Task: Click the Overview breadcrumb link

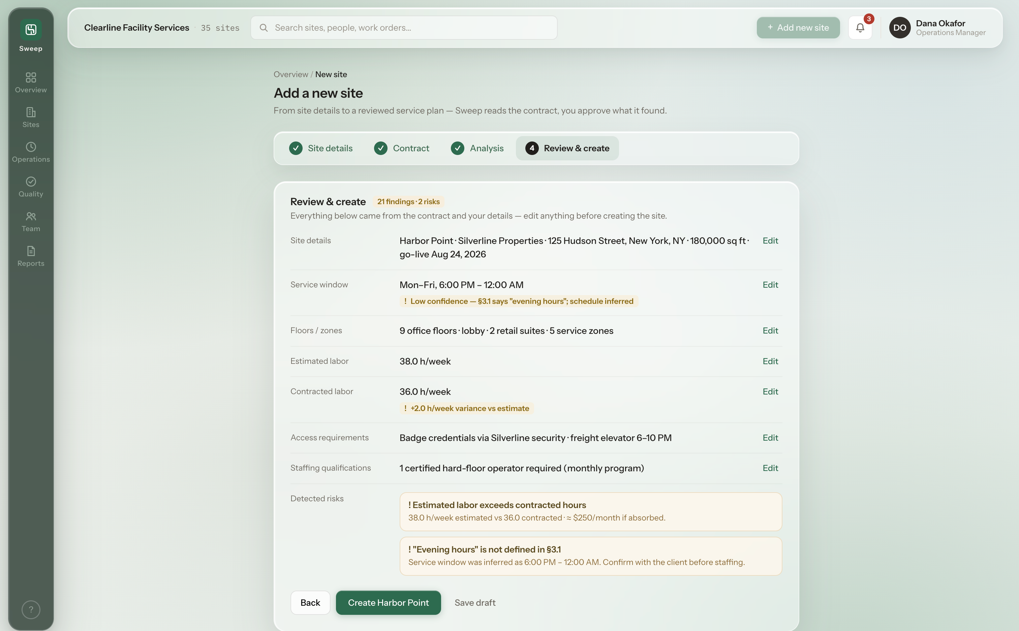Action: coord(290,74)
